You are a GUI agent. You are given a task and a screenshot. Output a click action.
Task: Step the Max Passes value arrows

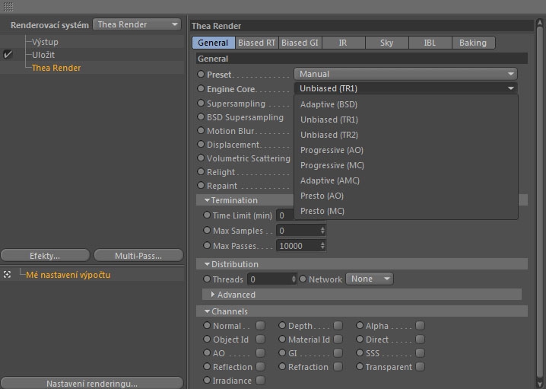[322, 245]
